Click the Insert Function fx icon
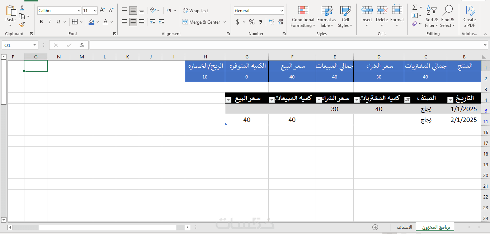The image size is (490, 234). pyautogui.click(x=82, y=45)
